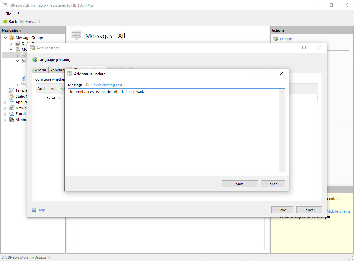This screenshot has height=261, width=354.
Task: Click the Help question mark icon
Action: click(x=34, y=210)
